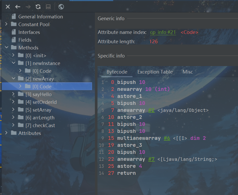Viewport: 238px width, 195px height.
Task: Select the General Information file node
Action: point(40,17)
